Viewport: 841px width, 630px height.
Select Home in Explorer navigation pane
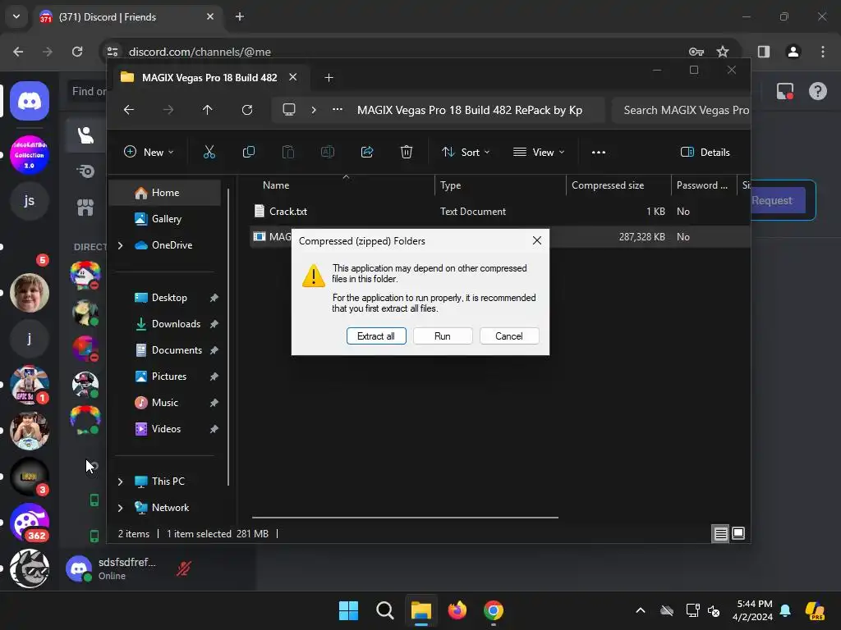[x=165, y=192]
